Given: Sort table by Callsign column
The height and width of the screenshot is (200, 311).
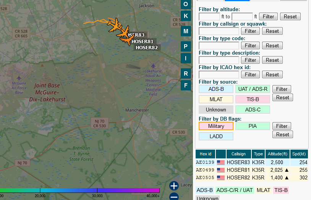Looking at the screenshot, I should 238,154.
